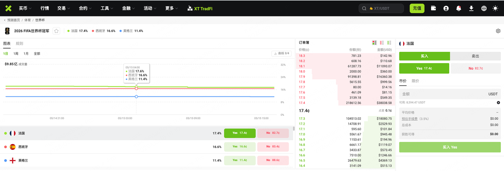Image resolution: width=504 pixels, height=171 pixels.
Task: Open the wallet icon in the header
Action: (x=434, y=8)
